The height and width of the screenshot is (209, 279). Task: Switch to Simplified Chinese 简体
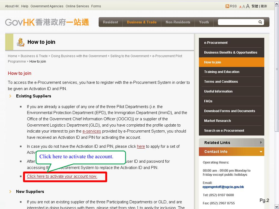coord(264,6)
